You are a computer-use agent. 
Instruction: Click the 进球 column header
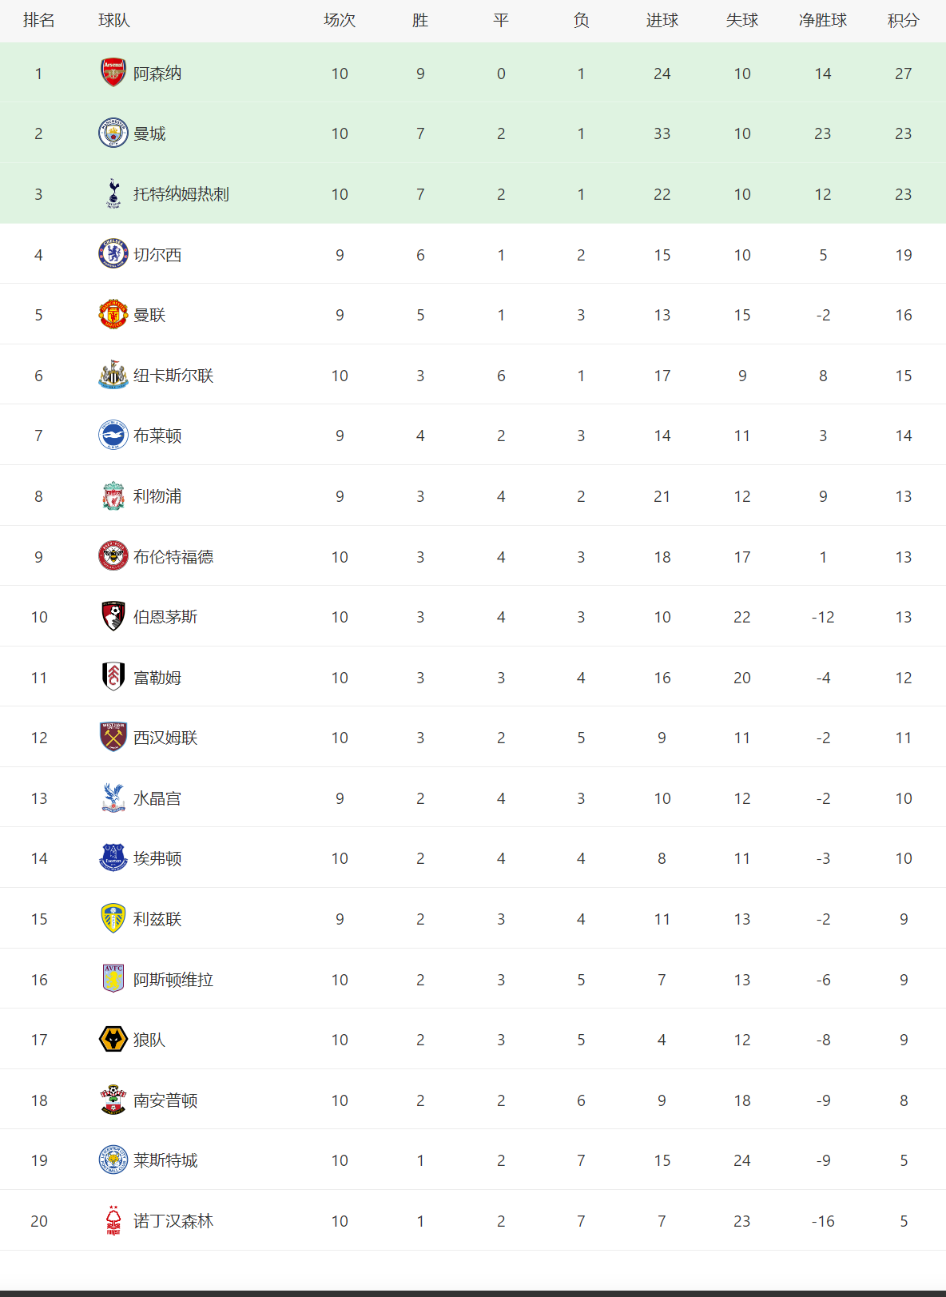(662, 20)
